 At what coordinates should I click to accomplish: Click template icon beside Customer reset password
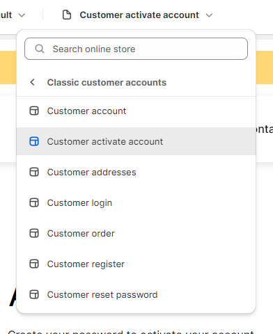pos(34,294)
